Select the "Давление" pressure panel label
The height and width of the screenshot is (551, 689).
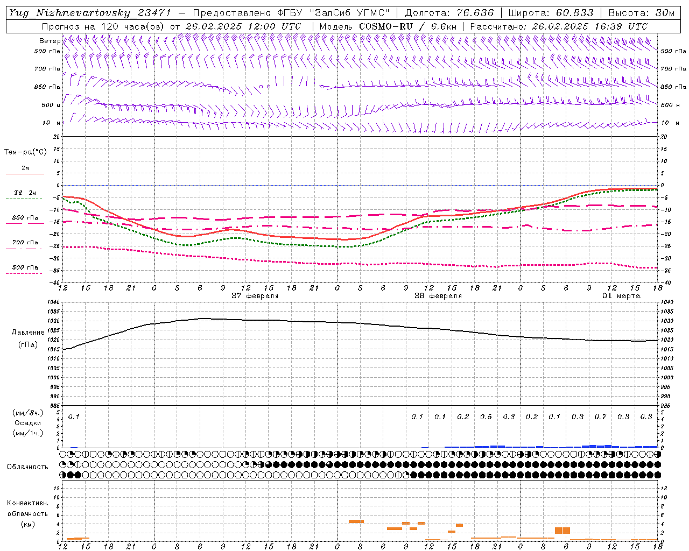[x=28, y=333]
